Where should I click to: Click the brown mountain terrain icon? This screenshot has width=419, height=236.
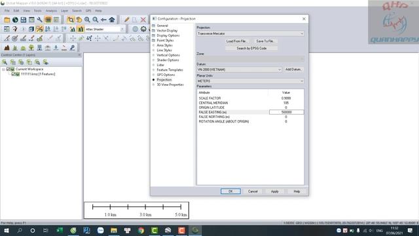(x=7, y=48)
